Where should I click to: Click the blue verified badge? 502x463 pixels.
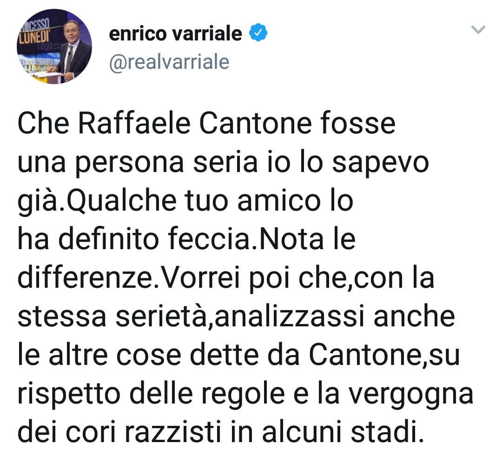click(x=258, y=34)
